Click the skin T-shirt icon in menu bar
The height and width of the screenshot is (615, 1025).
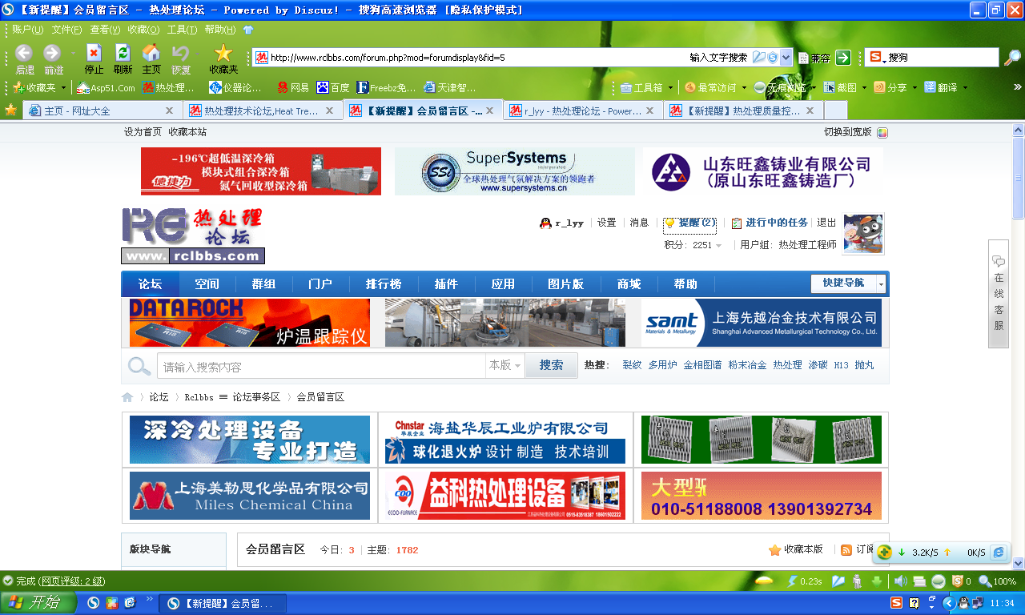pyautogui.click(x=248, y=30)
